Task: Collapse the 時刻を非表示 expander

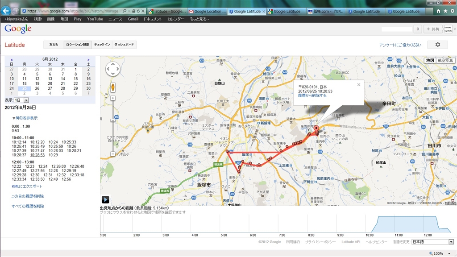Action: point(25,118)
